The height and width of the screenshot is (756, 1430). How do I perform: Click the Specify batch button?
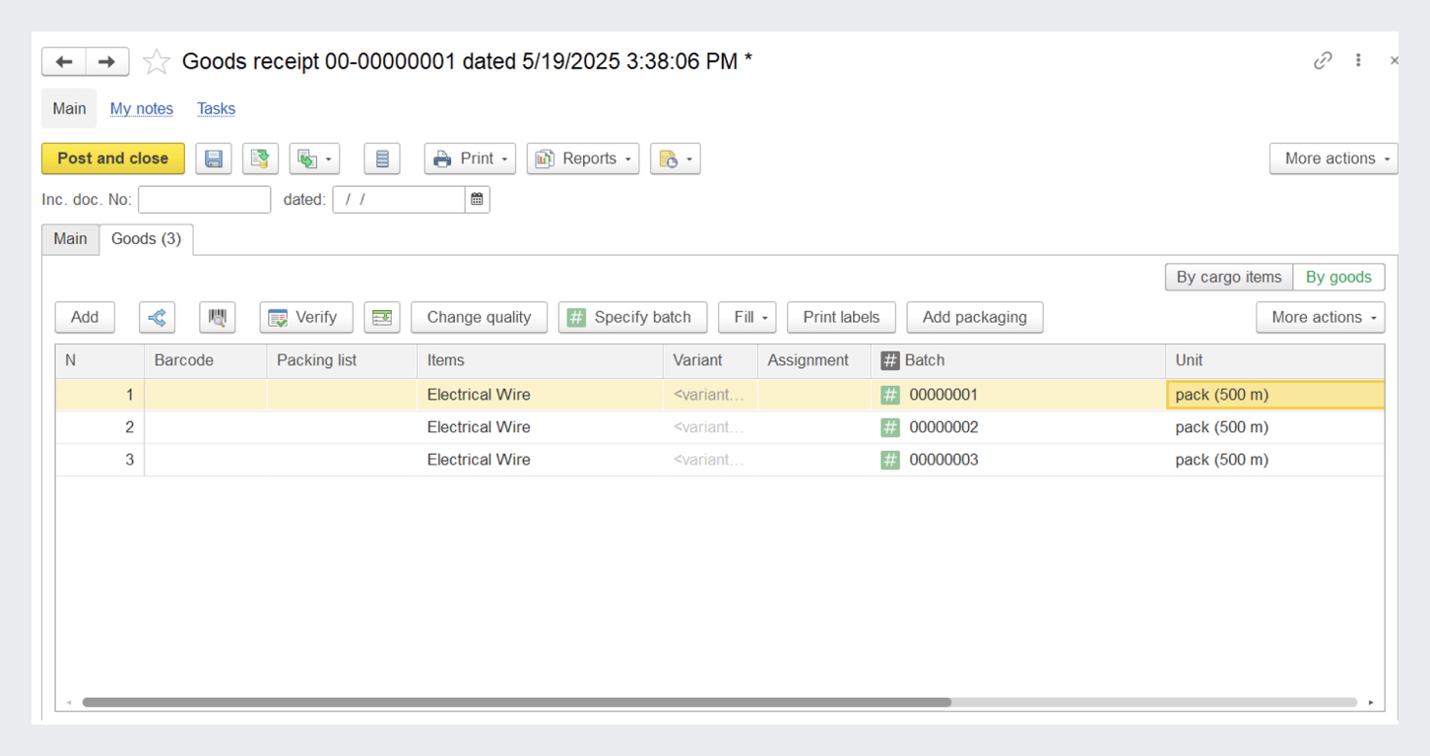click(631, 317)
